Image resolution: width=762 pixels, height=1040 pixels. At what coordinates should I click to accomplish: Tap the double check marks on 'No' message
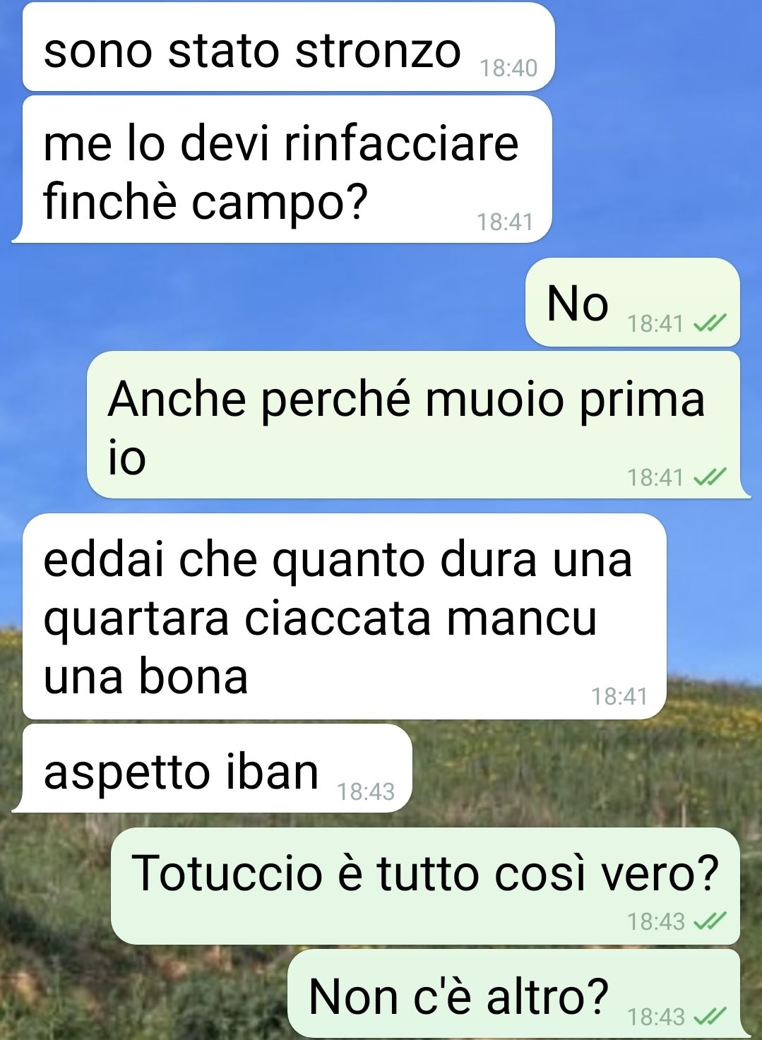[709, 324]
